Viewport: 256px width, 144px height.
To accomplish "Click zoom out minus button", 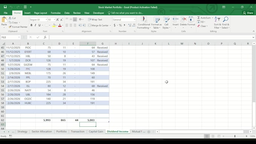I will coord(224,136).
